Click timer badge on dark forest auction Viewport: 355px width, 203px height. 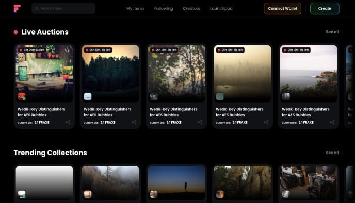tap(98, 50)
